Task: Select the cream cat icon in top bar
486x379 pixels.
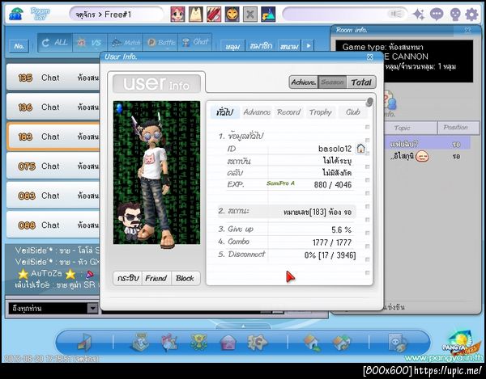Action: (x=196, y=15)
